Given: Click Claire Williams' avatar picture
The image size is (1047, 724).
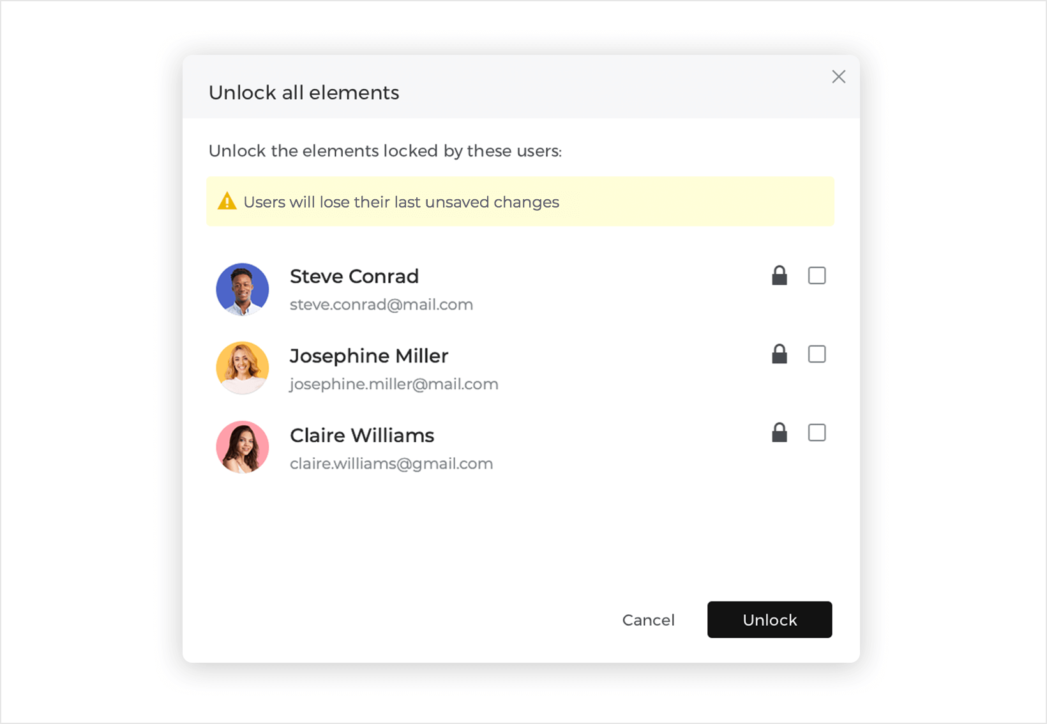Looking at the screenshot, I should tap(243, 447).
